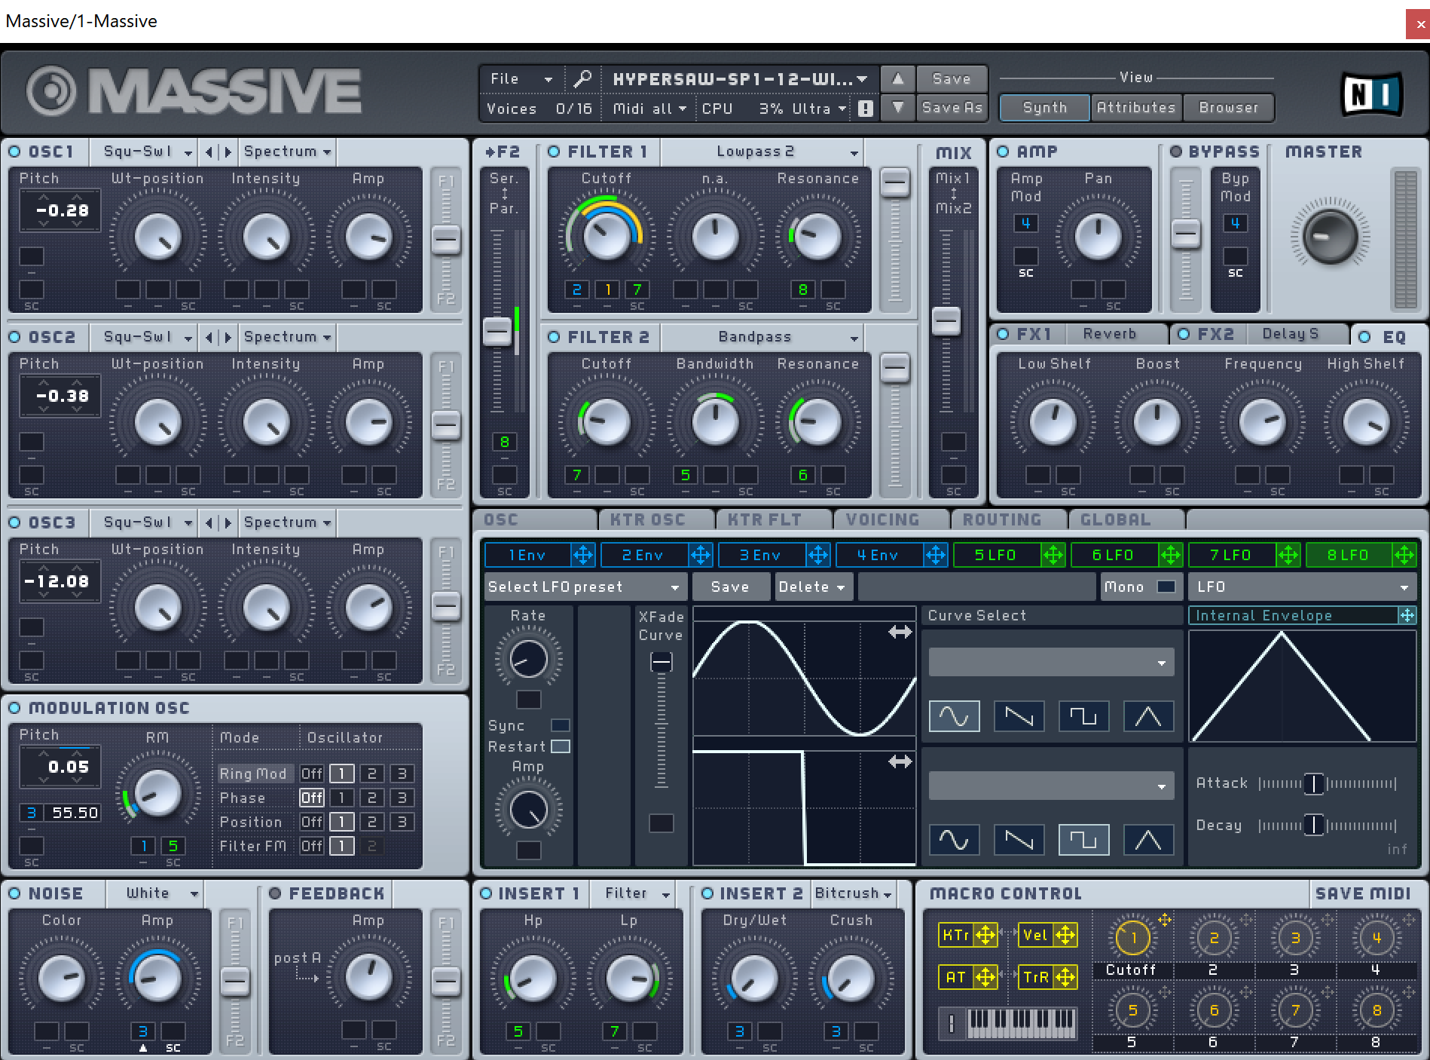Screen dimensions: 1430x1060
Task: Click the macro keyboard icon
Action: (1021, 1022)
